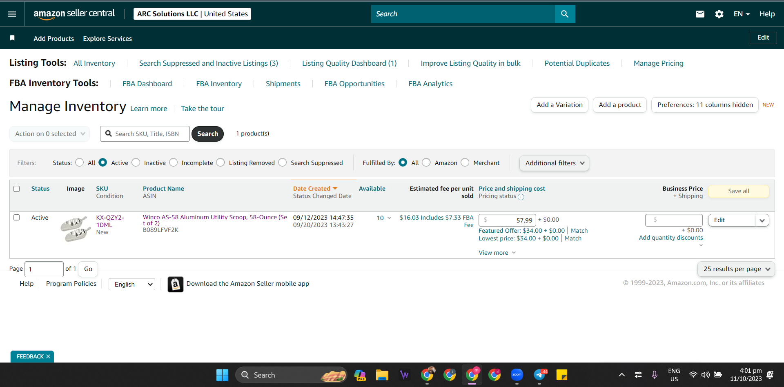This screenshot has height=387, width=784.
Task: Open the settings gear icon
Action: click(719, 14)
